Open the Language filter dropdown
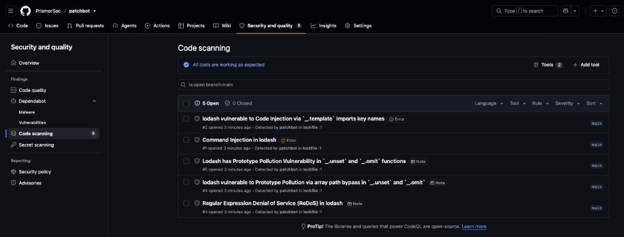The height and width of the screenshot is (237, 624). [489, 103]
